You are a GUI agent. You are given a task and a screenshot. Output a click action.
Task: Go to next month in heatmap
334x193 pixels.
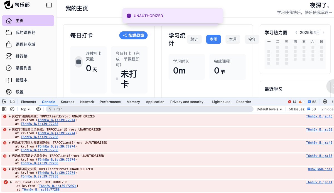pyautogui.click(x=323, y=32)
